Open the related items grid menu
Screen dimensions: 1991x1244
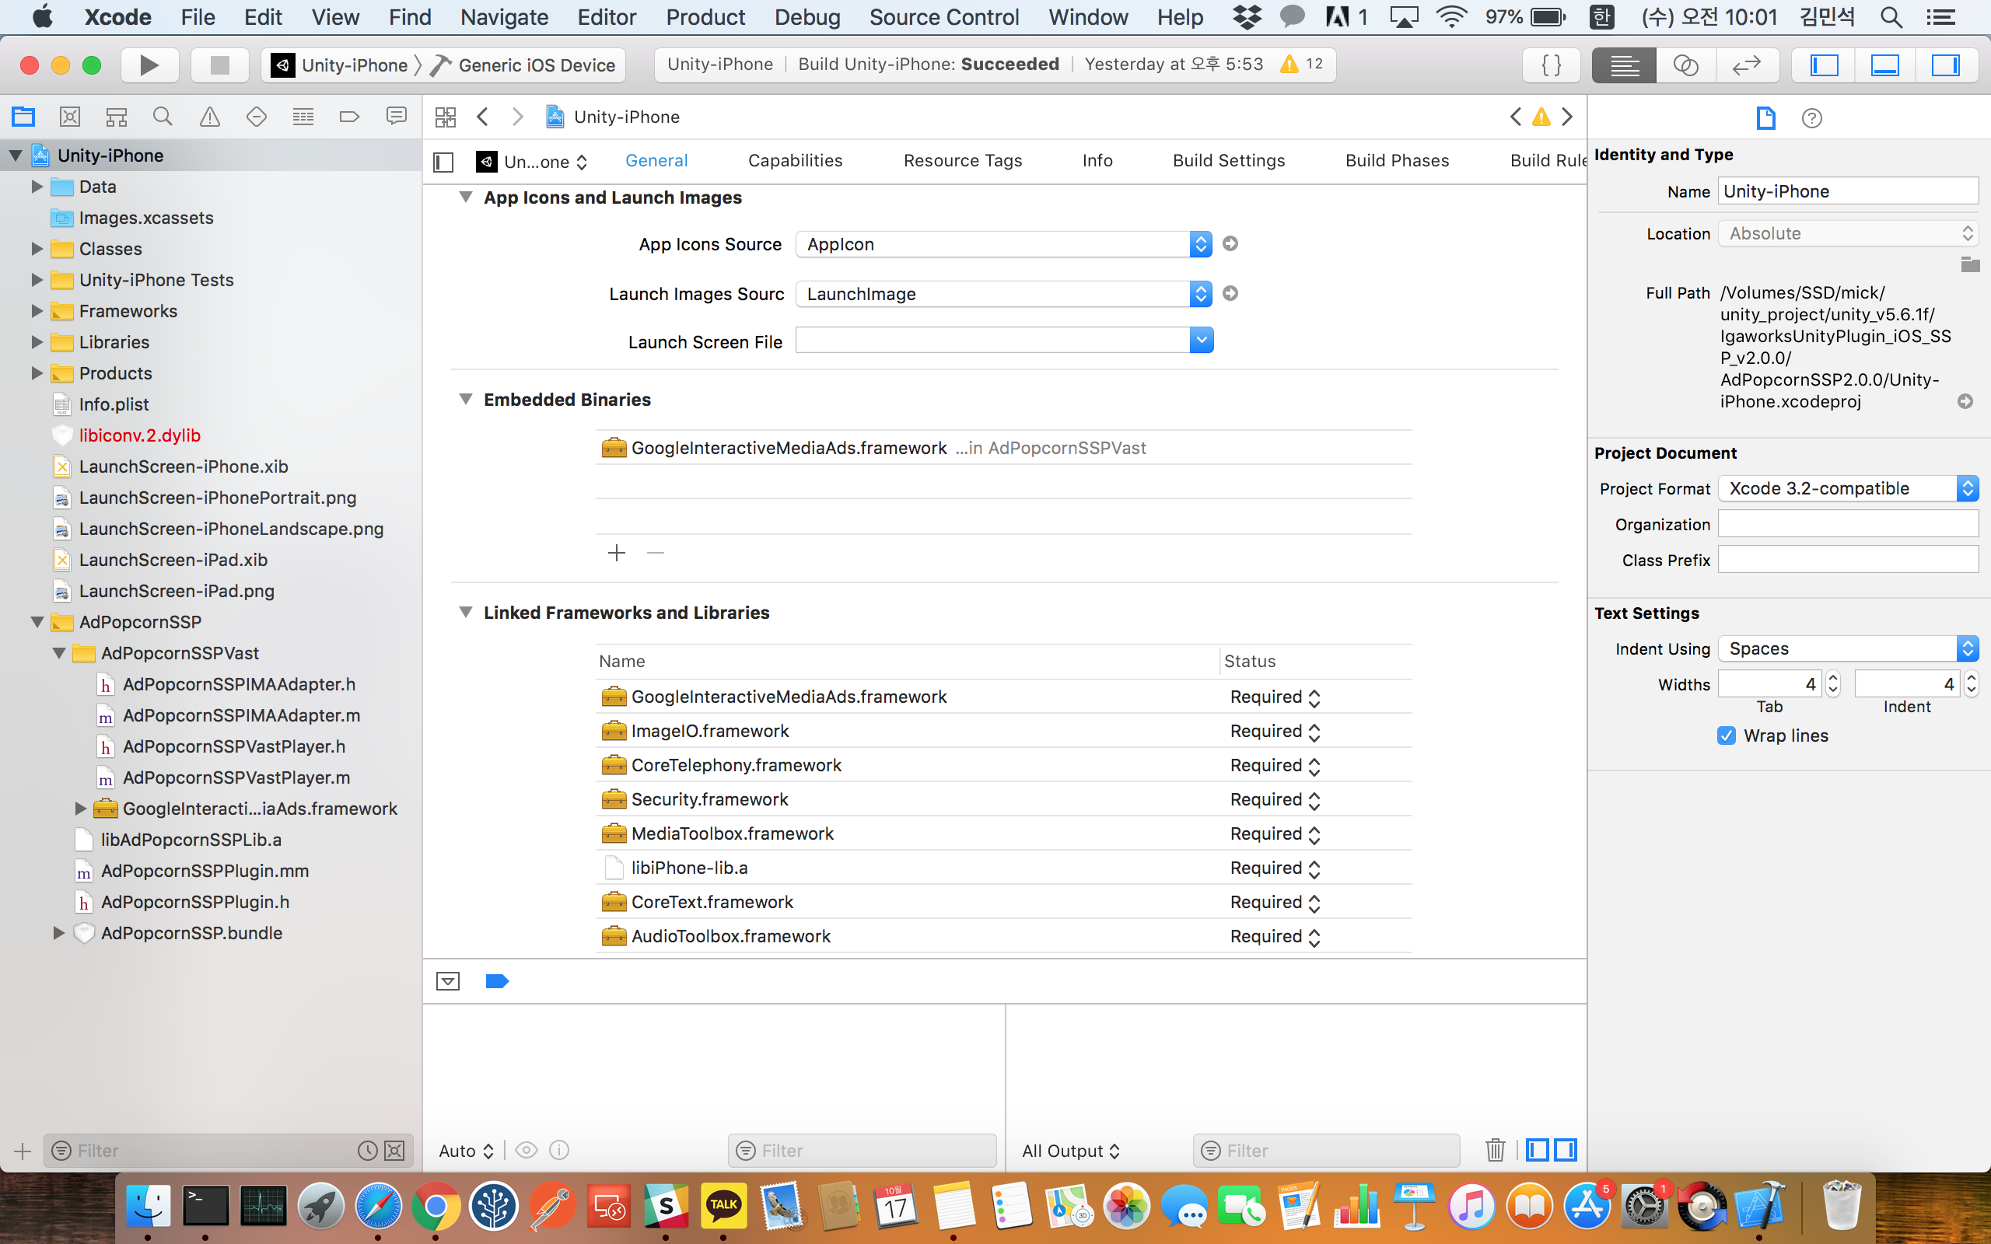point(445,117)
